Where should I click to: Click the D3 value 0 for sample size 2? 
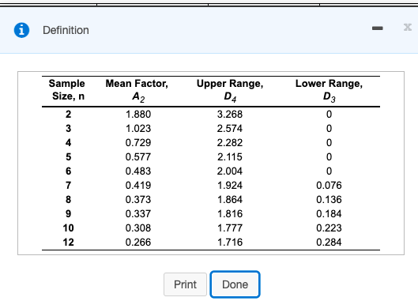tap(329, 115)
